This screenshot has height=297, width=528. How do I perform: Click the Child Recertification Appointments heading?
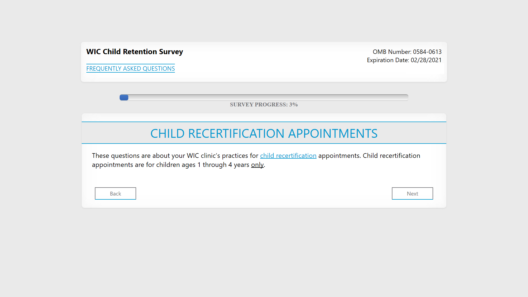264,134
